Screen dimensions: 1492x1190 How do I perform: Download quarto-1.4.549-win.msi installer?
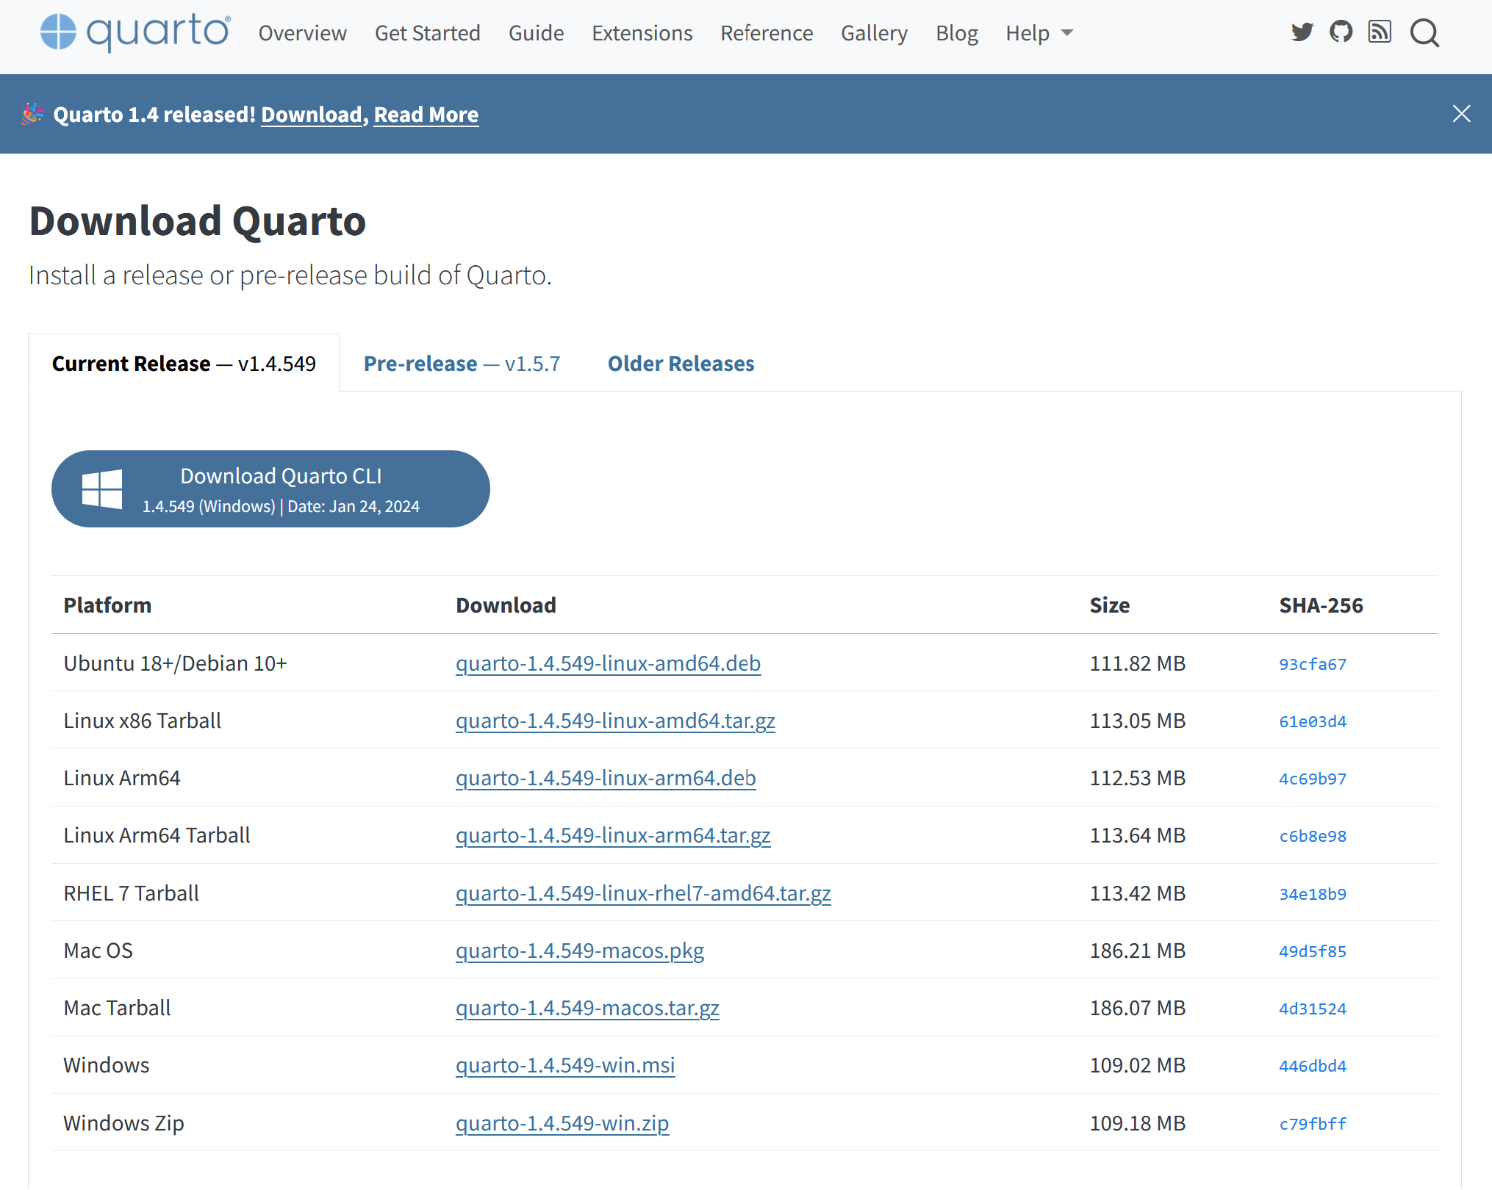coord(565,1065)
